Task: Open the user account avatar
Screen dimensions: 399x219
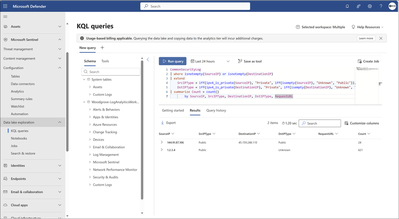Action: (392, 6)
